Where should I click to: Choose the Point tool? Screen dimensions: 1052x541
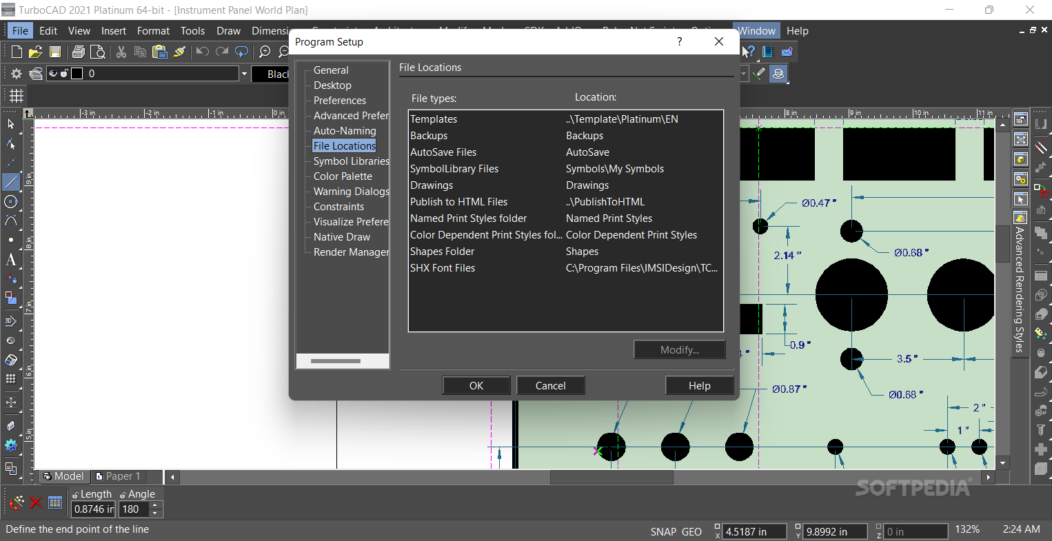point(10,240)
